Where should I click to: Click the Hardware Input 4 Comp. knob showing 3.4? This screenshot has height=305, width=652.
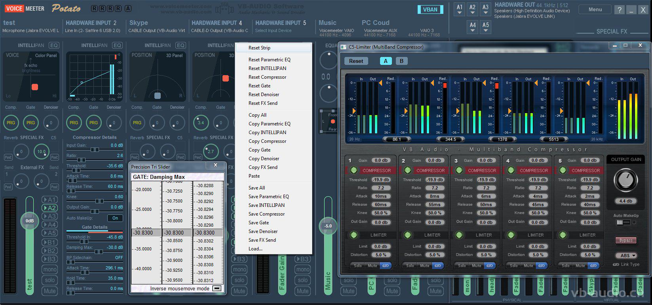201,123
